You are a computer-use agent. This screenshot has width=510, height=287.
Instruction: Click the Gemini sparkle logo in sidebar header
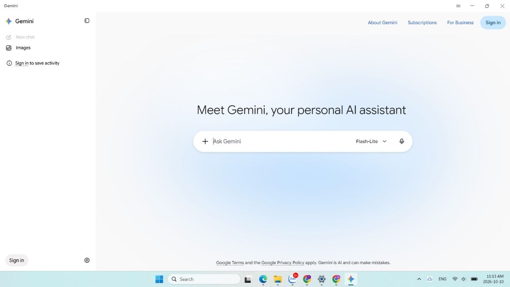point(8,21)
